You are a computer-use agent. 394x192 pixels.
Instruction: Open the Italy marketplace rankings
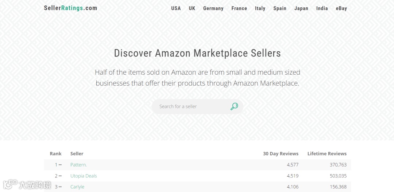tap(260, 8)
